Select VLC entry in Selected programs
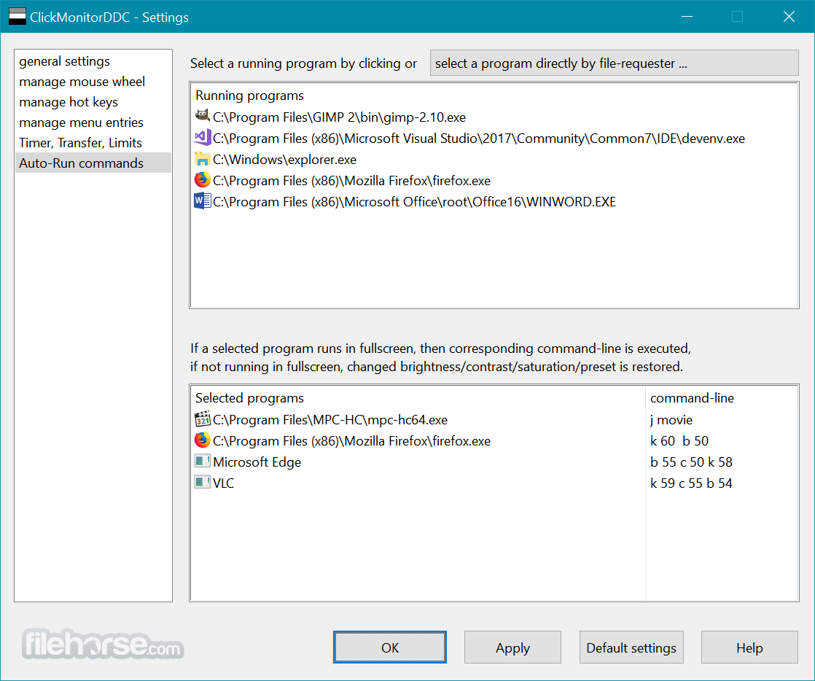 [x=224, y=483]
